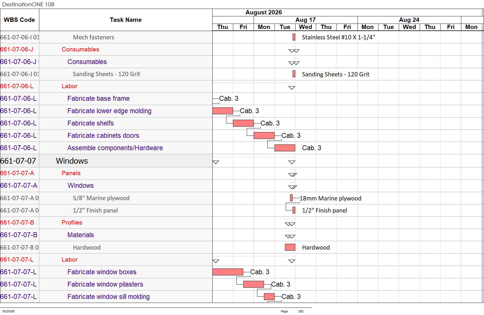Click the Fabricate shelfs task bar
The image size is (484, 315).
243,123
